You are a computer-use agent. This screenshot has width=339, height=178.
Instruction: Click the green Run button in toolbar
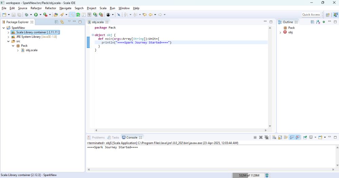[36, 15]
